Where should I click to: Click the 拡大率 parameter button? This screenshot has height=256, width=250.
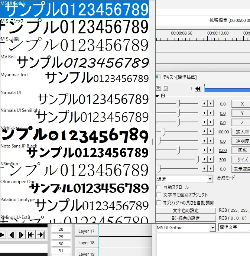241,132
